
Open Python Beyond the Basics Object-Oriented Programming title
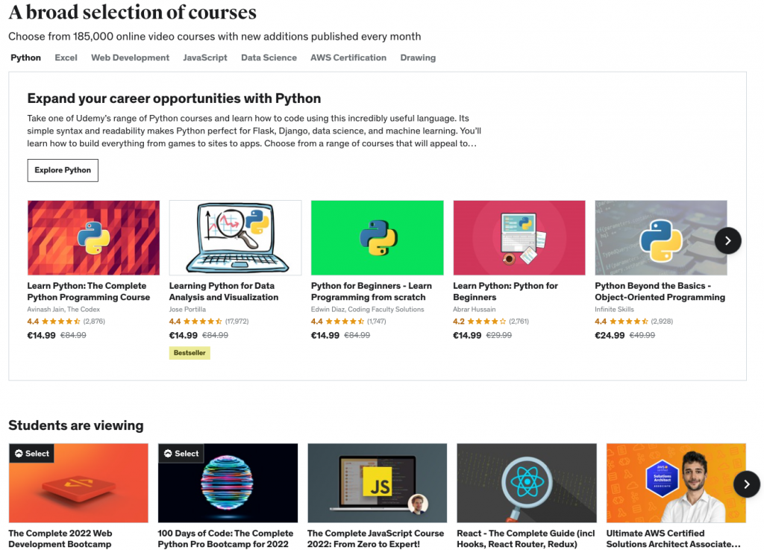click(660, 291)
